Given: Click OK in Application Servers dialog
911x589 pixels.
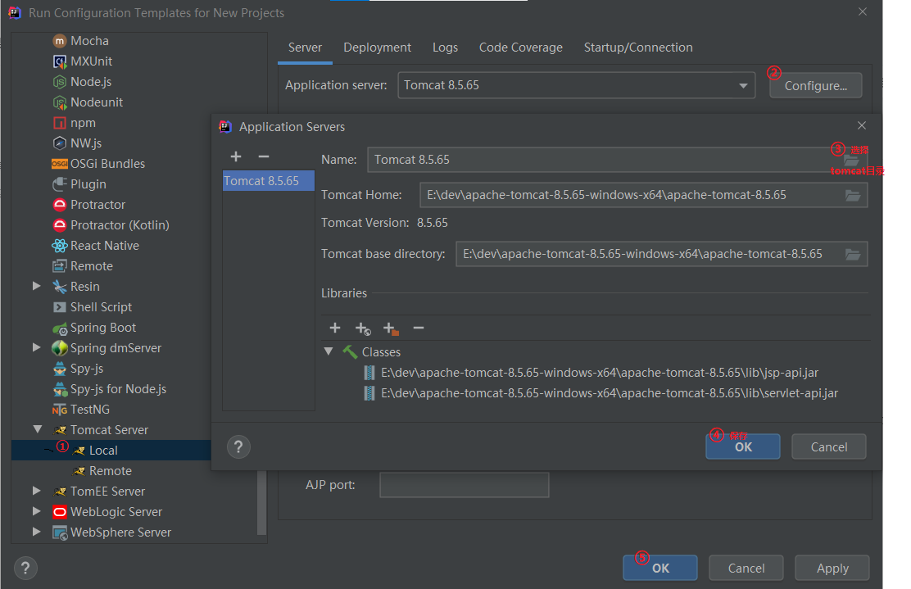Looking at the screenshot, I should [x=743, y=446].
